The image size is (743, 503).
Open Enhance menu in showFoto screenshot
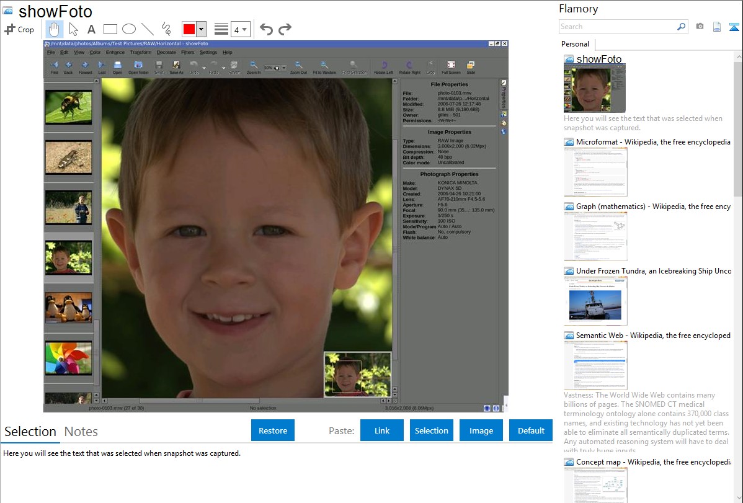115,53
